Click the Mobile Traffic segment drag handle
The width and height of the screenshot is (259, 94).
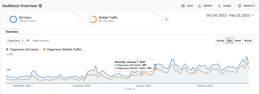tap(87, 19)
